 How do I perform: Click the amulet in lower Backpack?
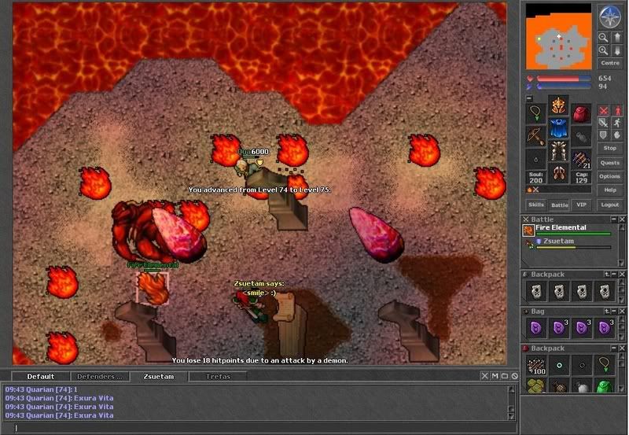605,366
